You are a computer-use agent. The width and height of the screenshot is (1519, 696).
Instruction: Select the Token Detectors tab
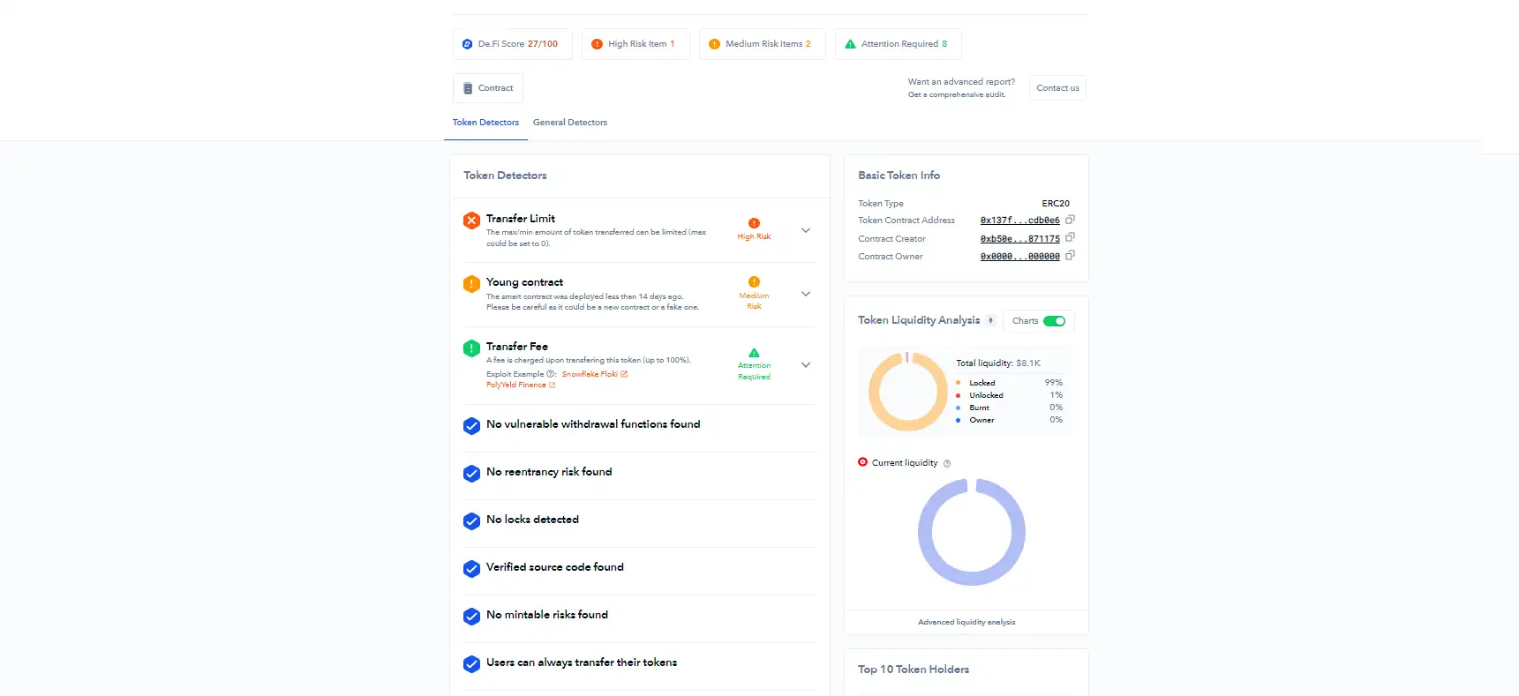(485, 123)
